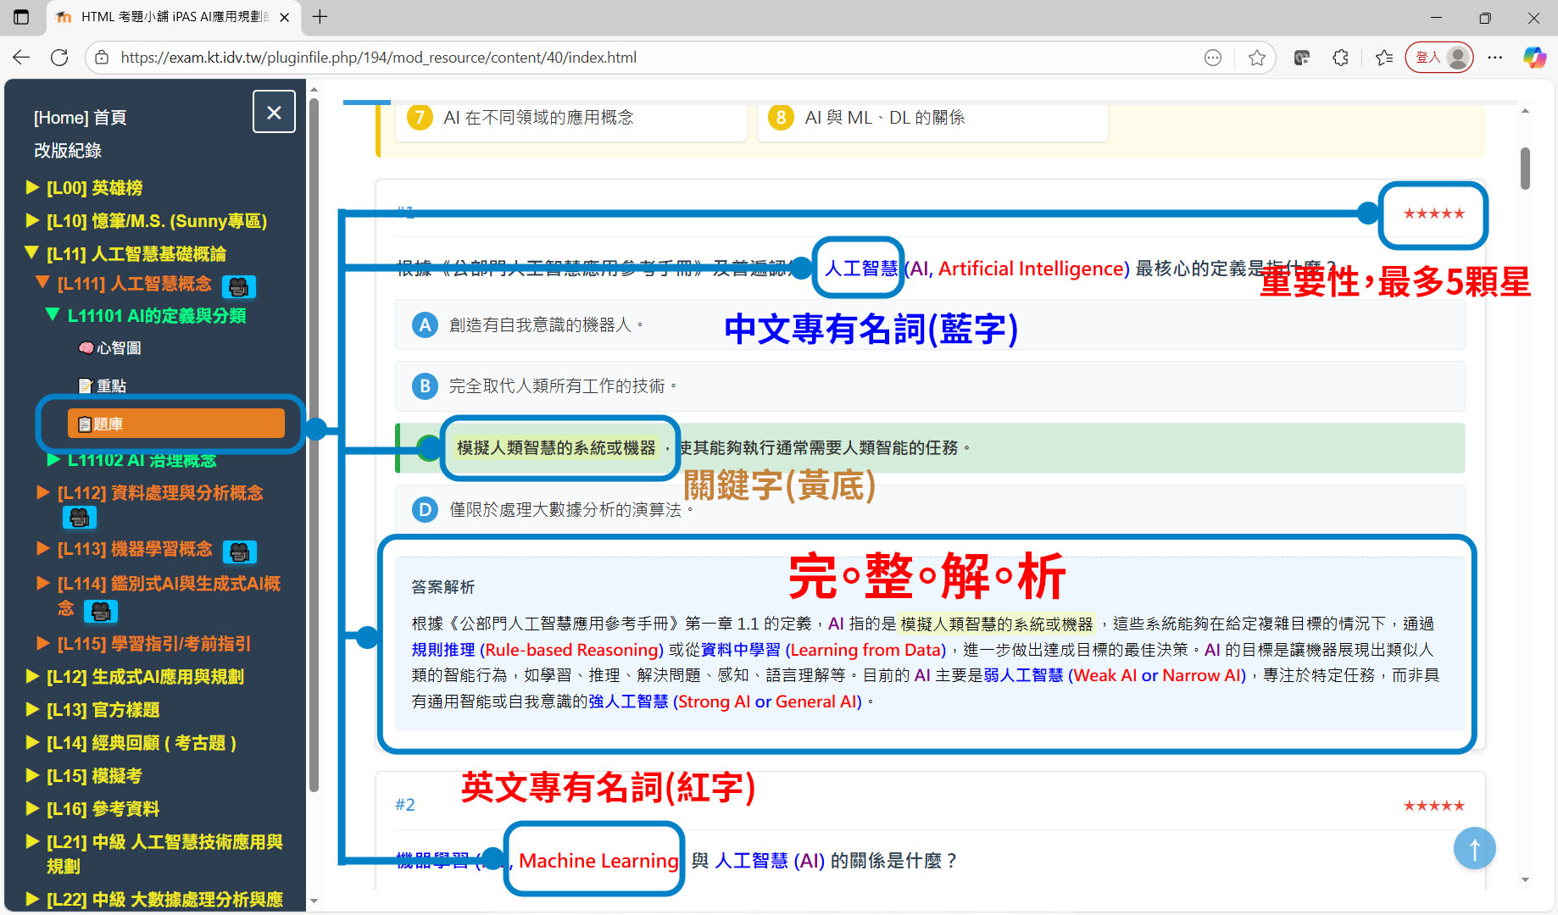
Task: Open the browser extensions icon
Action: pos(1340,57)
